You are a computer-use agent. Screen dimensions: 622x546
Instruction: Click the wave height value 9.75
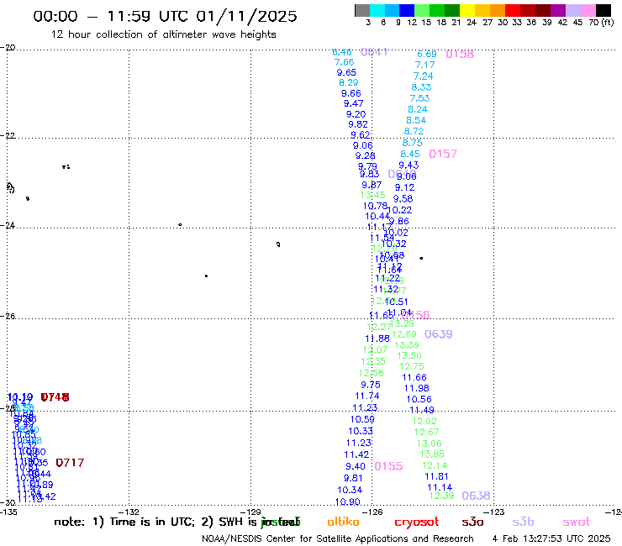(371, 385)
